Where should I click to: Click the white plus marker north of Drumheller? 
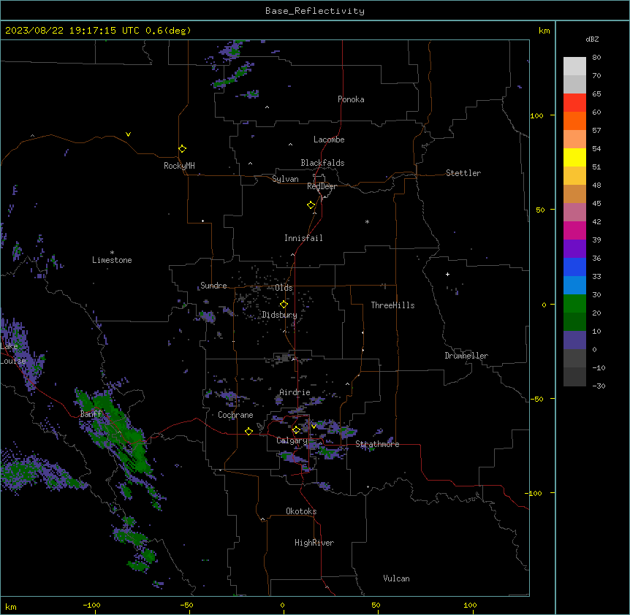[447, 274]
